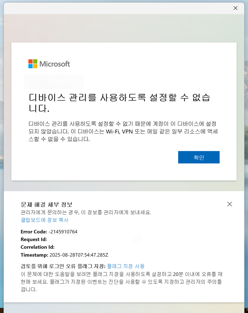The image size is (248, 313).
Task: Select the Timestamp 2025-08-28T07:54:47.285Z value
Action: [79, 255]
